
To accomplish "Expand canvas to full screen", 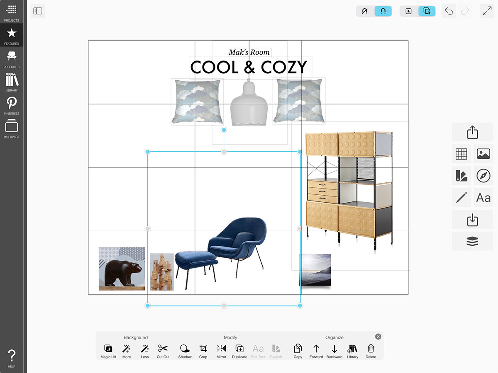I will [x=487, y=11].
